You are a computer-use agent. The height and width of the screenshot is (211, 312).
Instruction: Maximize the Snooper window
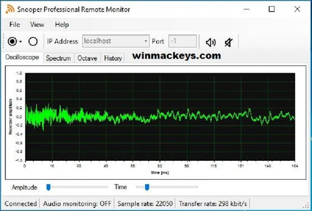271,9
